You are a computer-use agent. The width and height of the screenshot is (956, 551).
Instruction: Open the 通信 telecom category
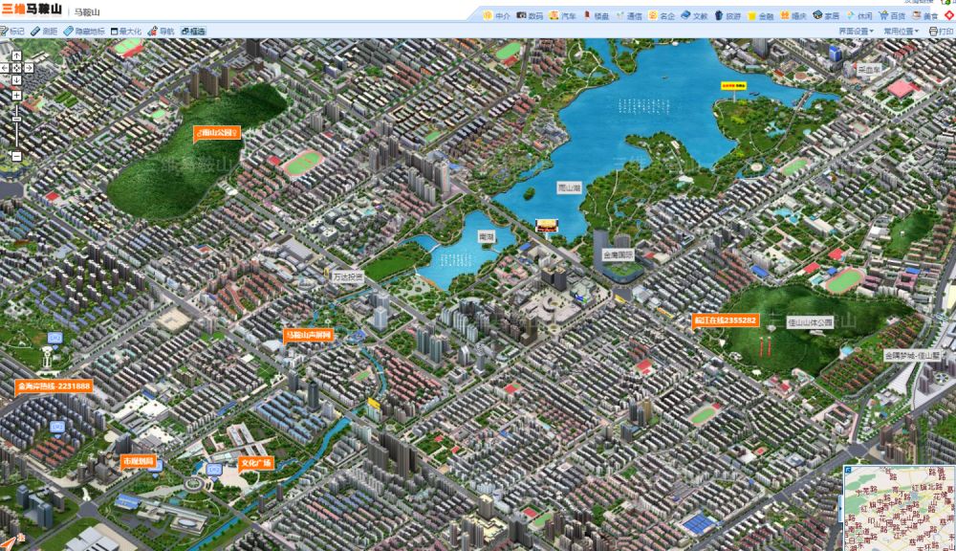(629, 16)
